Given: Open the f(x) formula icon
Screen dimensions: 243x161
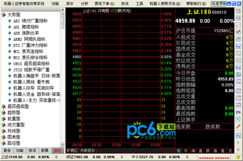Looking at the screenshot, I should 238,75.
